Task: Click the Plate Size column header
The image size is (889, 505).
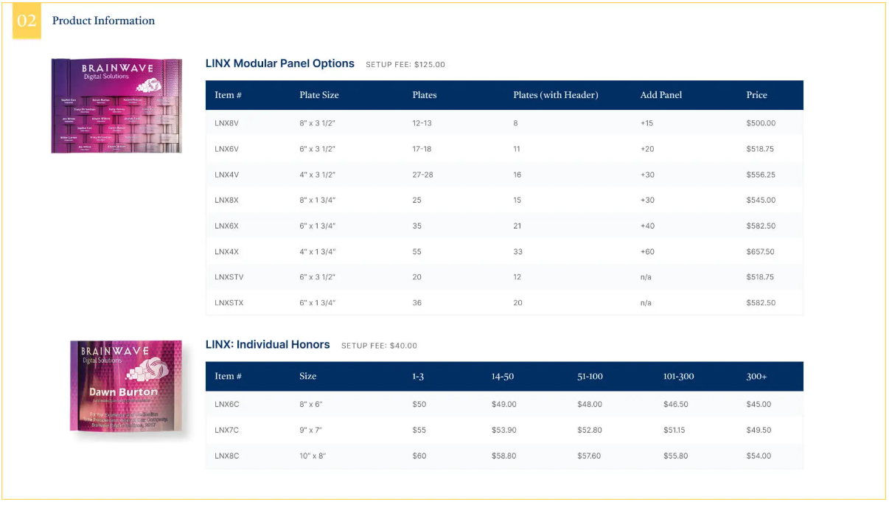Action: pyautogui.click(x=318, y=95)
